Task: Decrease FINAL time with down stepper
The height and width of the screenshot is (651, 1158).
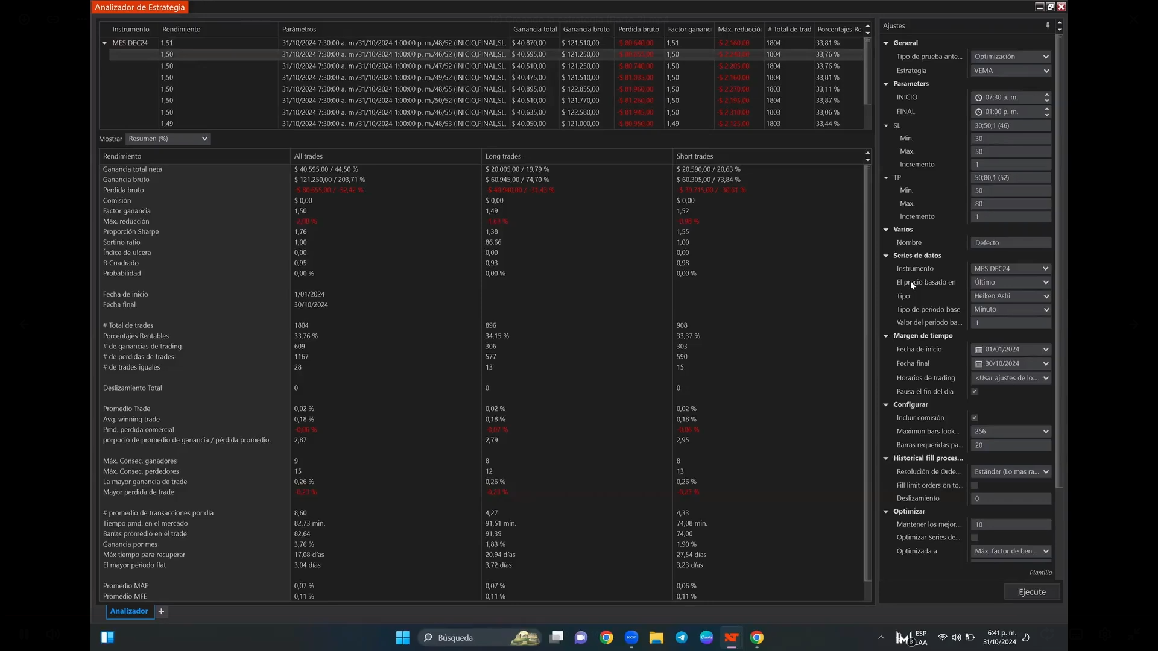Action: [x=1047, y=115]
